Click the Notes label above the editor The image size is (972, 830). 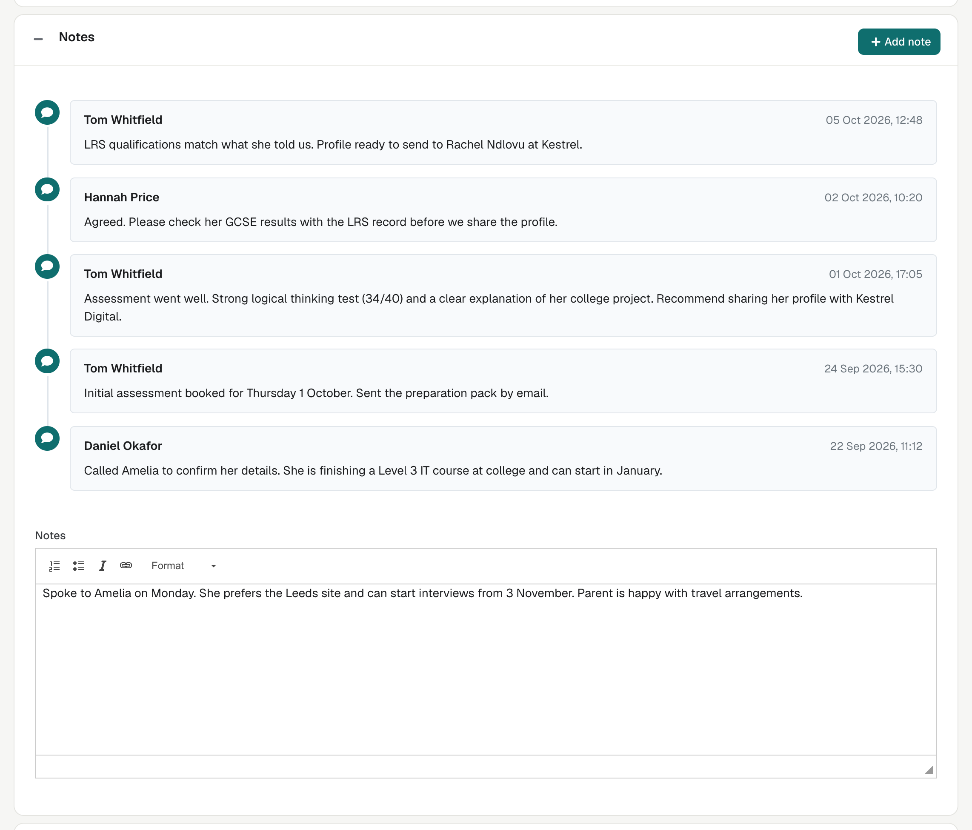point(50,535)
